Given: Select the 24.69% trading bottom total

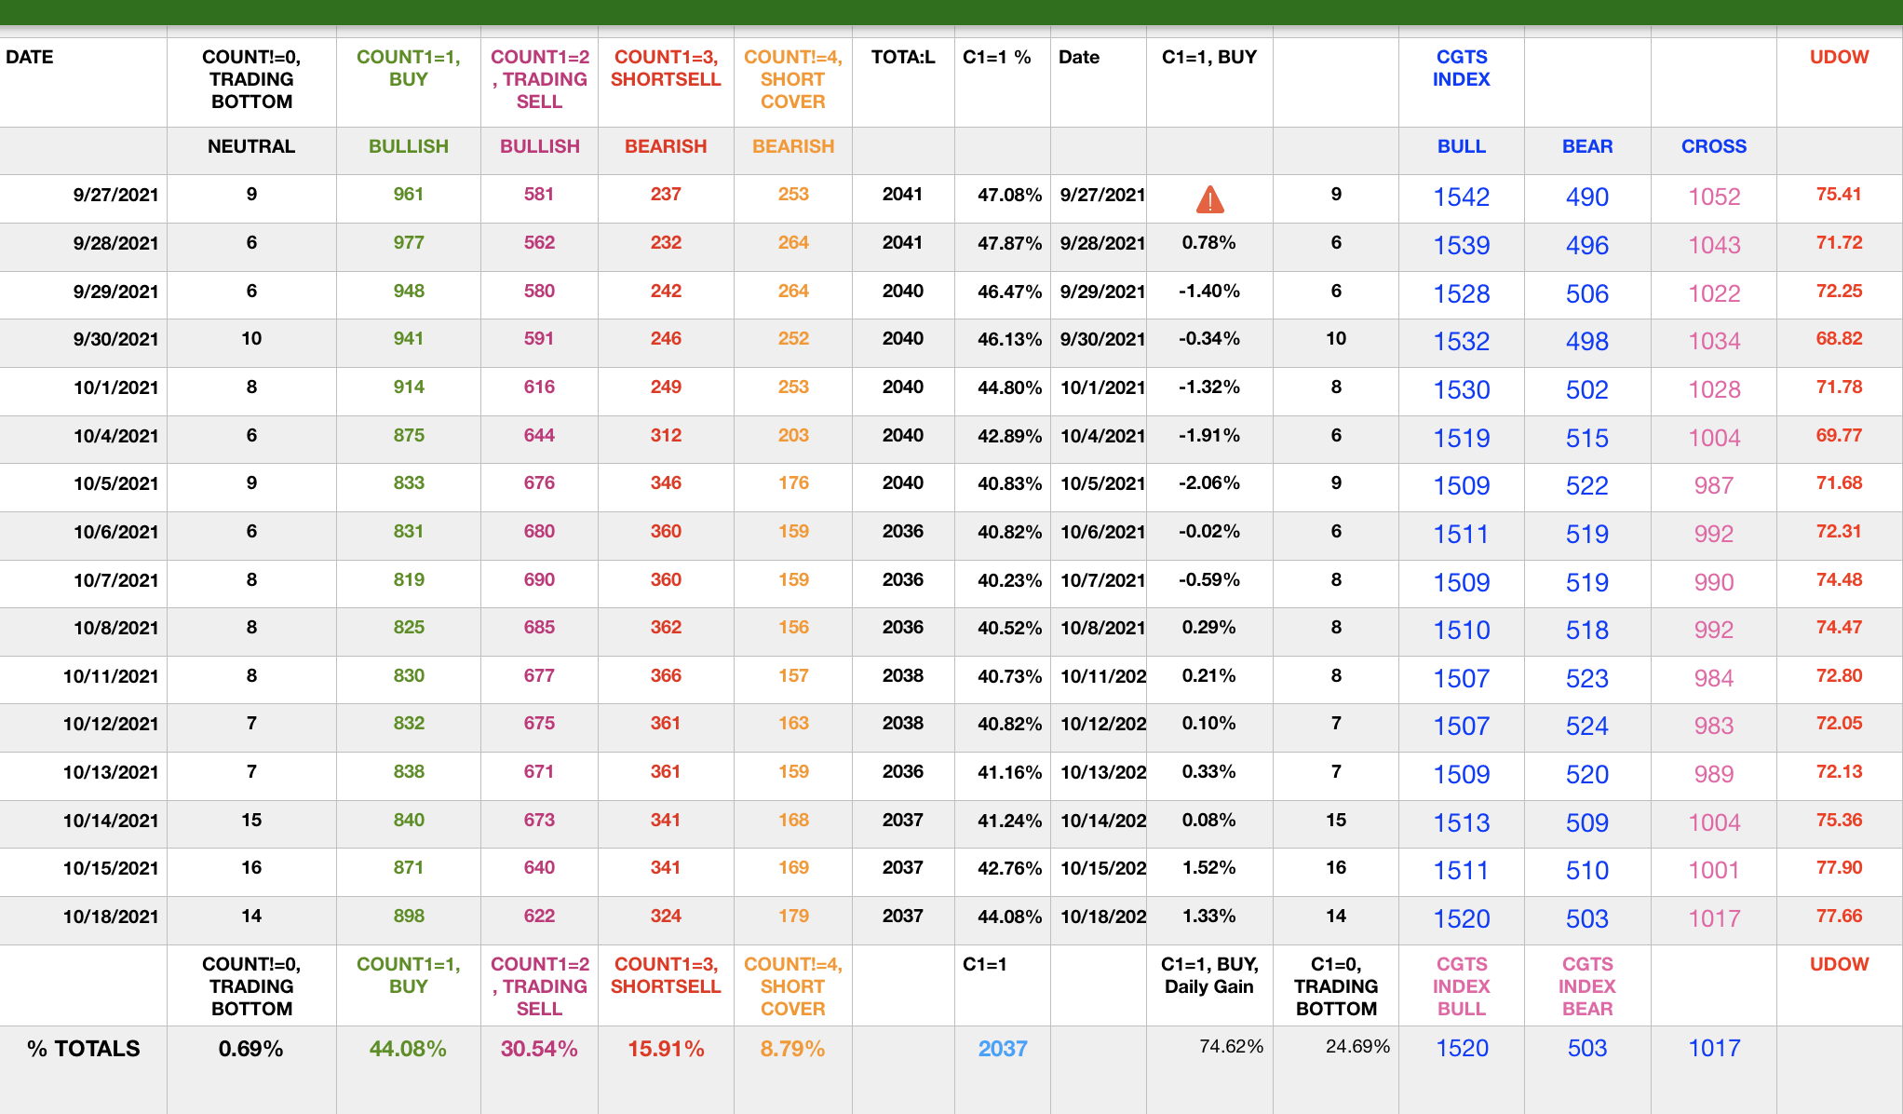Looking at the screenshot, I should click(x=1357, y=1047).
